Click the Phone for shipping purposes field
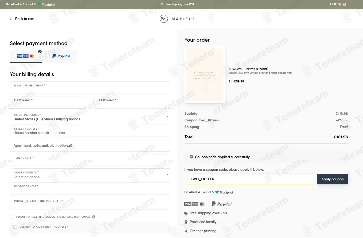The height and width of the screenshot is (238, 363). pyautogui.click(x=90, y=203)
